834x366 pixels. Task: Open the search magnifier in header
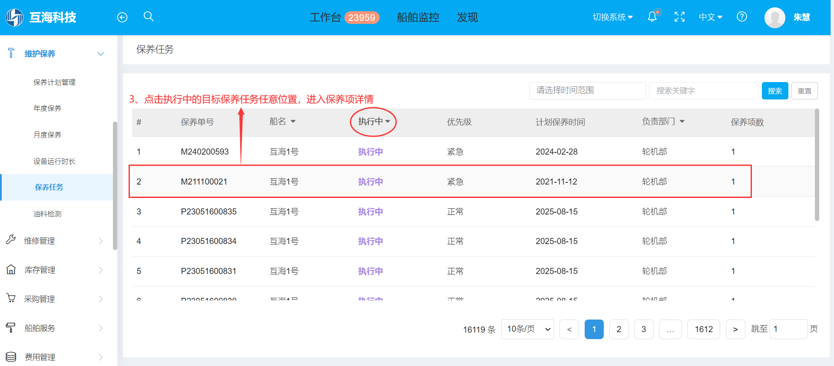[149, 16]
